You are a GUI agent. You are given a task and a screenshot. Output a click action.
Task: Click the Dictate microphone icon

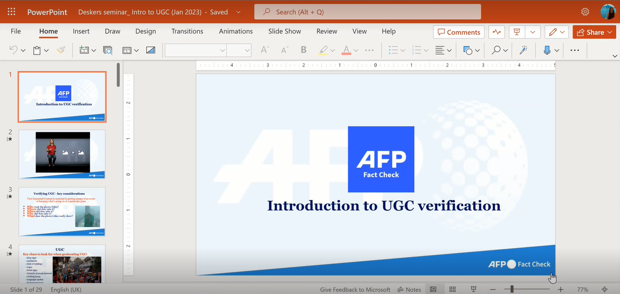[547, 50]
